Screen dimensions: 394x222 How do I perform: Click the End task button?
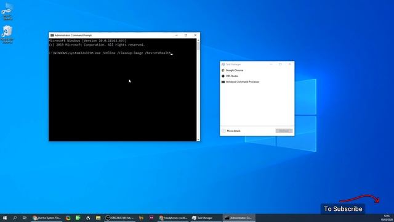pyautogui.click(x=284, y=131)
